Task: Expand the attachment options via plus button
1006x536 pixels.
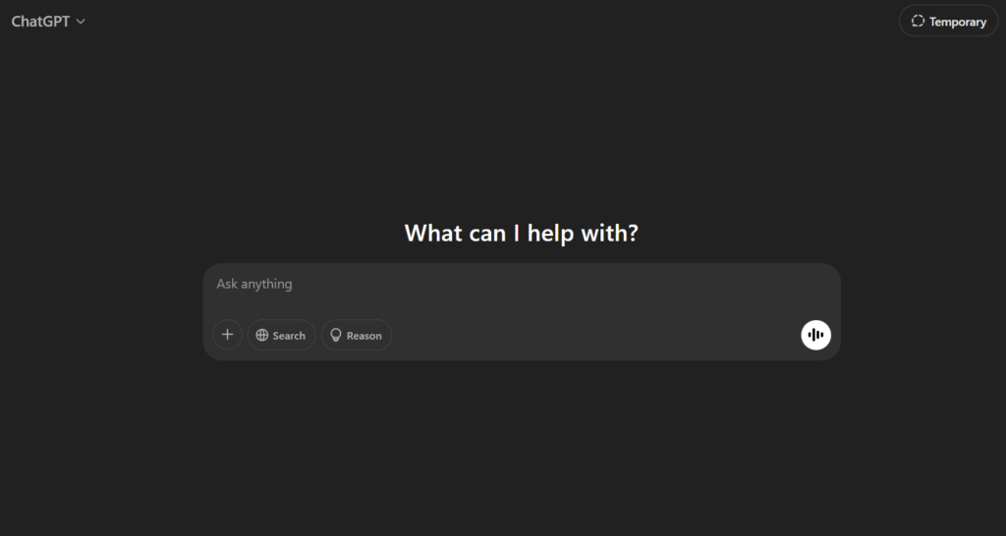Action: pyautogui.click(x=227, y=335)
